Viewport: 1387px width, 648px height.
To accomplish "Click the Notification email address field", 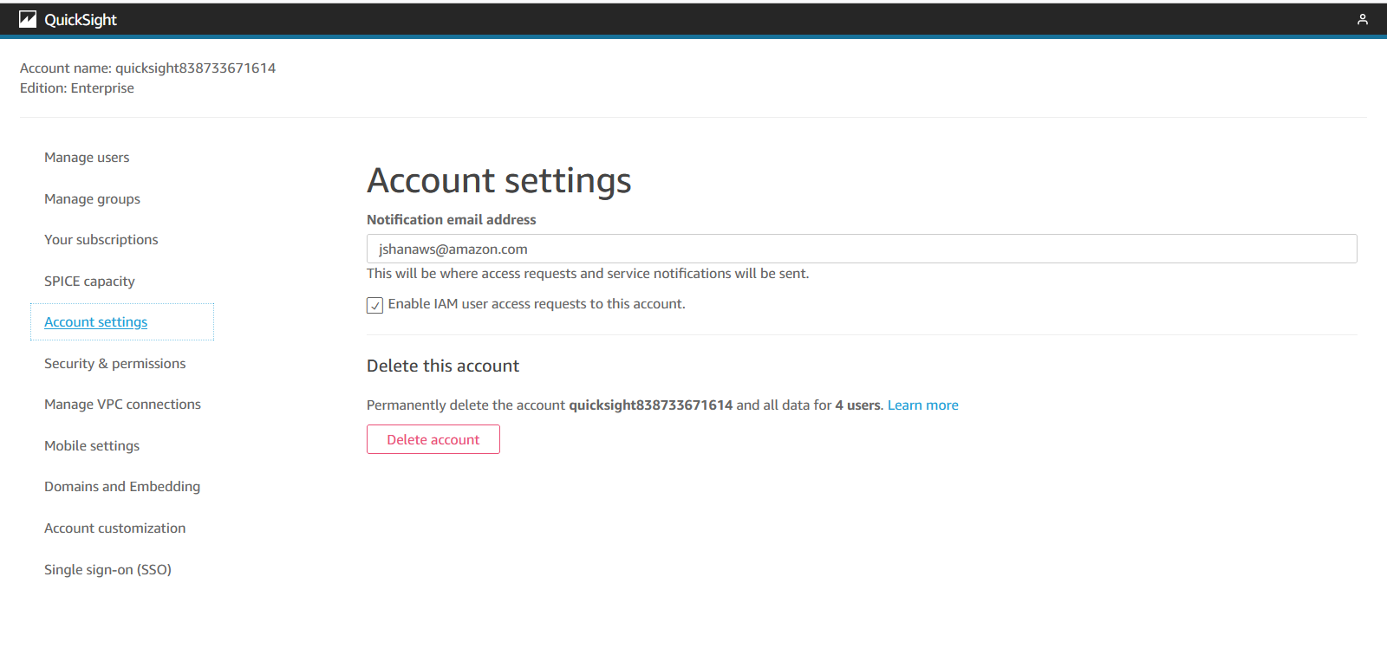I will click(x=862, y=249).
